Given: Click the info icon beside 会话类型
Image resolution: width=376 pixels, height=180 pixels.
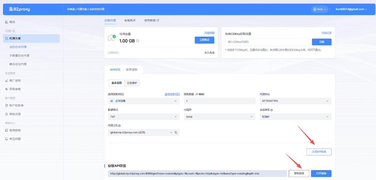Looking at the screenshot, I should (272, 110).
